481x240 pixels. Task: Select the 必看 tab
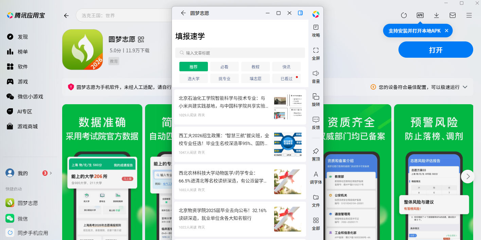(225, 67)
